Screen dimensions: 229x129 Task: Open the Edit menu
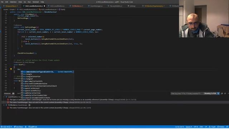tap(6, 2)
